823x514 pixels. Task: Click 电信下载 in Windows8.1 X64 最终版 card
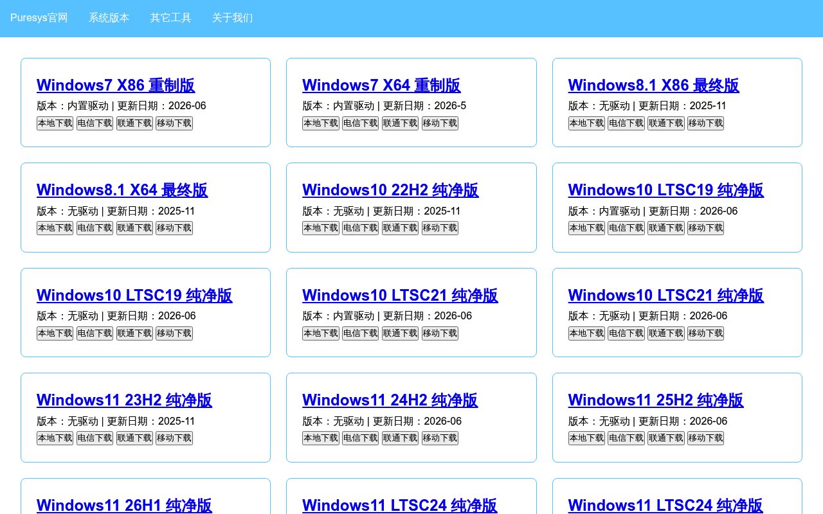[95, 228]
